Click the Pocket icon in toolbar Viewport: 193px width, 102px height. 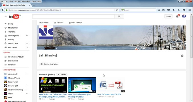(168, 10)
